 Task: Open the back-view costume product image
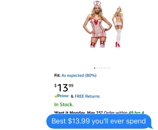118,27
